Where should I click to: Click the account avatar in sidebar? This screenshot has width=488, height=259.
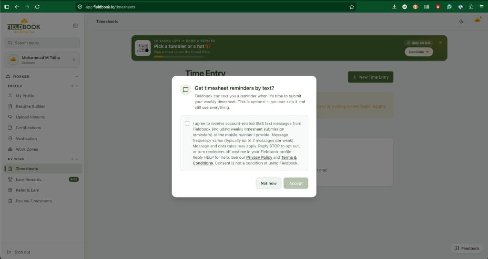(x=13, y=60)
